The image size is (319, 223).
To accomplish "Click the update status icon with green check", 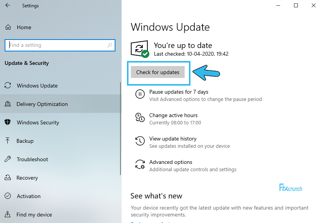I will [x=140, y=49].
